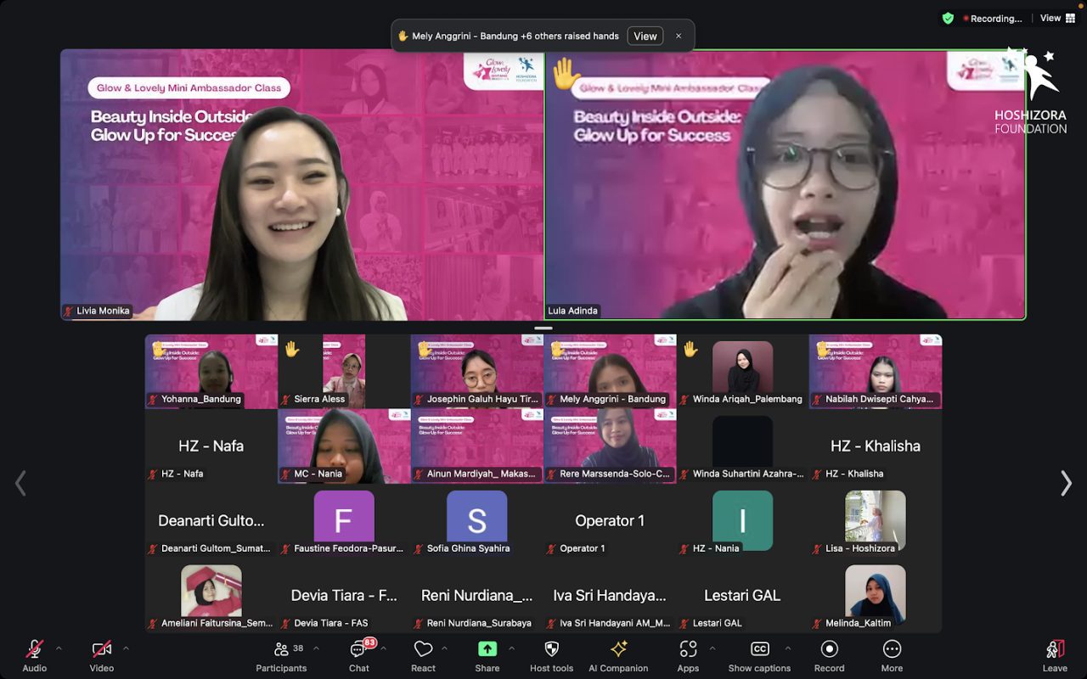The image size is (1087, 679).
Task: Click the Recording status indicator
Action: click(x=992, y=18)
